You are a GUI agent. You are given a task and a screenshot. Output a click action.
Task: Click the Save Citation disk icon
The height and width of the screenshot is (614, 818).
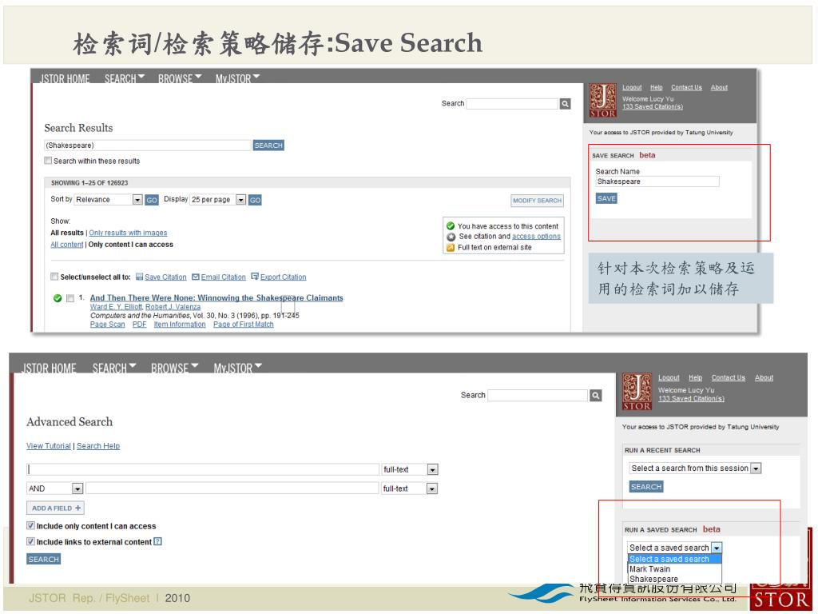(139, 277)
